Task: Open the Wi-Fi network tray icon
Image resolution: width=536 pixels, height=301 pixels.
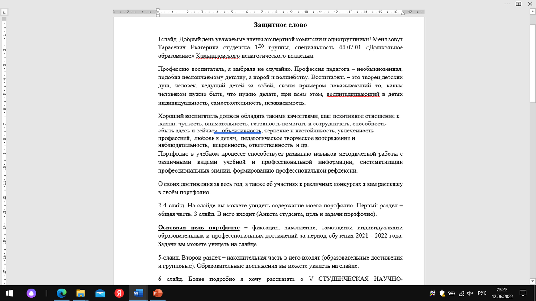Action: coord(461,293)
